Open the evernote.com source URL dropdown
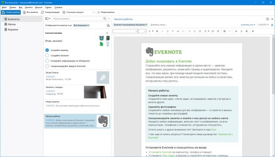Viewport: 275px width, 157px height. tap(248, 25)
